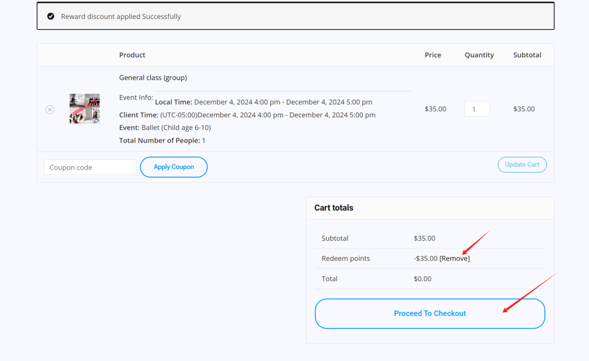Remove the redeemed points discount
Image resolution: width=589 pixels, height=361 pixels.
point(454,259)
